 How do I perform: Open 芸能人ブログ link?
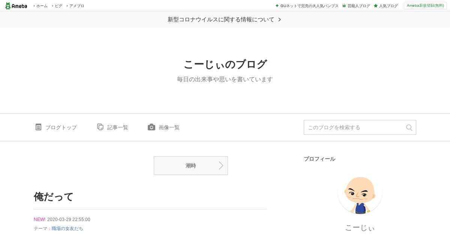[x=358, y=6]
